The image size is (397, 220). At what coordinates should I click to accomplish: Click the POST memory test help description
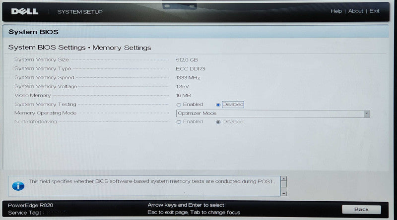(x=151, y=181)
